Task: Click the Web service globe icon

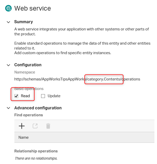Action: (x=8, y=8)
